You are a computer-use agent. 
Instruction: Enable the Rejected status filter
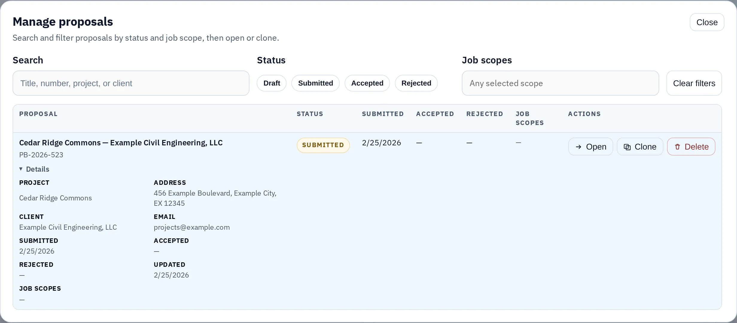[416, 83]
